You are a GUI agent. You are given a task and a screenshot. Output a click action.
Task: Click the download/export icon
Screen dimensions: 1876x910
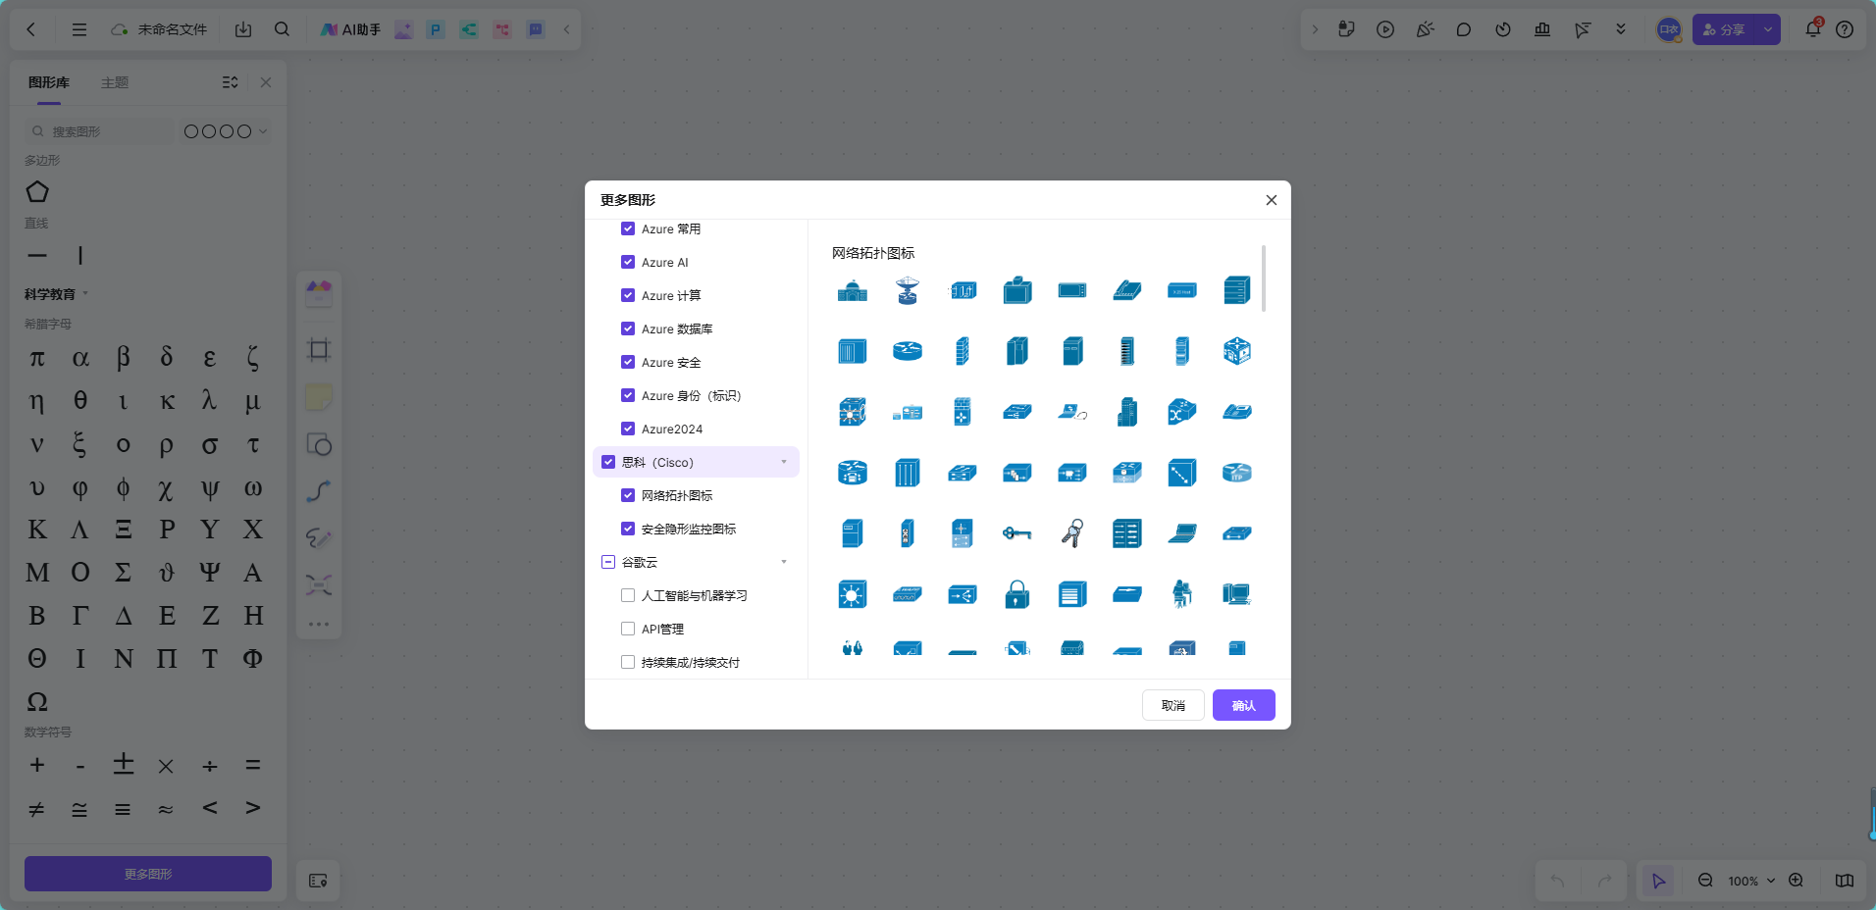(243, 29)
